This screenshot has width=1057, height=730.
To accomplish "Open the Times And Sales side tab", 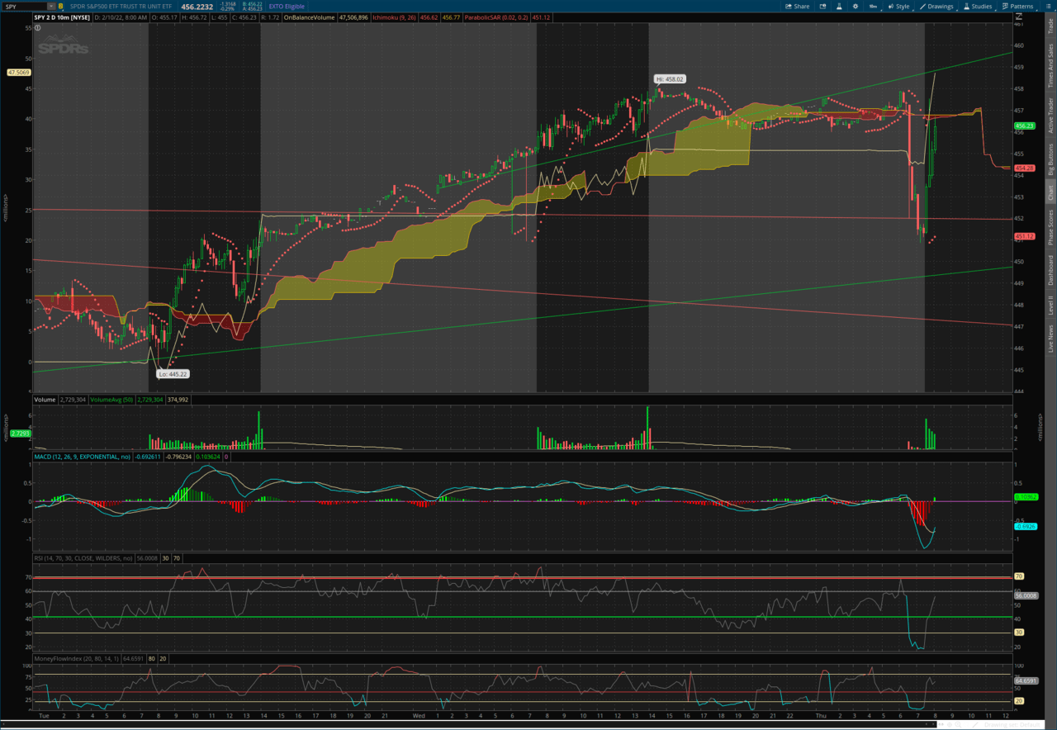I will (x=1050, y=66).
